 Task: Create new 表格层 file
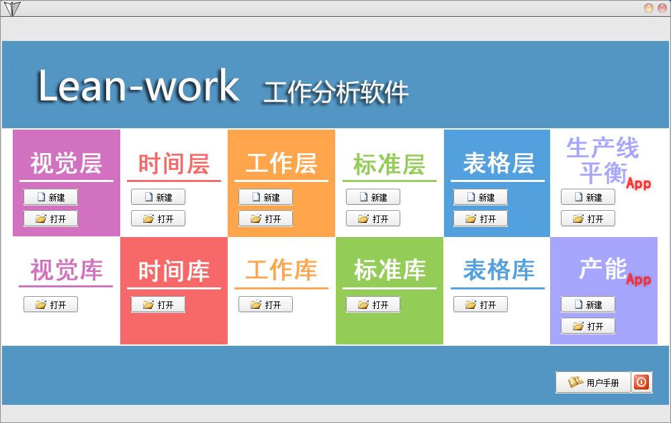(x=480, y=197)
